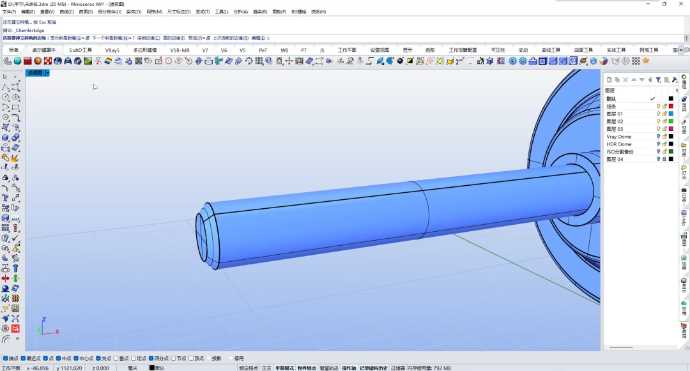Toggle 操作轴 in the status bar

(x=349, y=368)
